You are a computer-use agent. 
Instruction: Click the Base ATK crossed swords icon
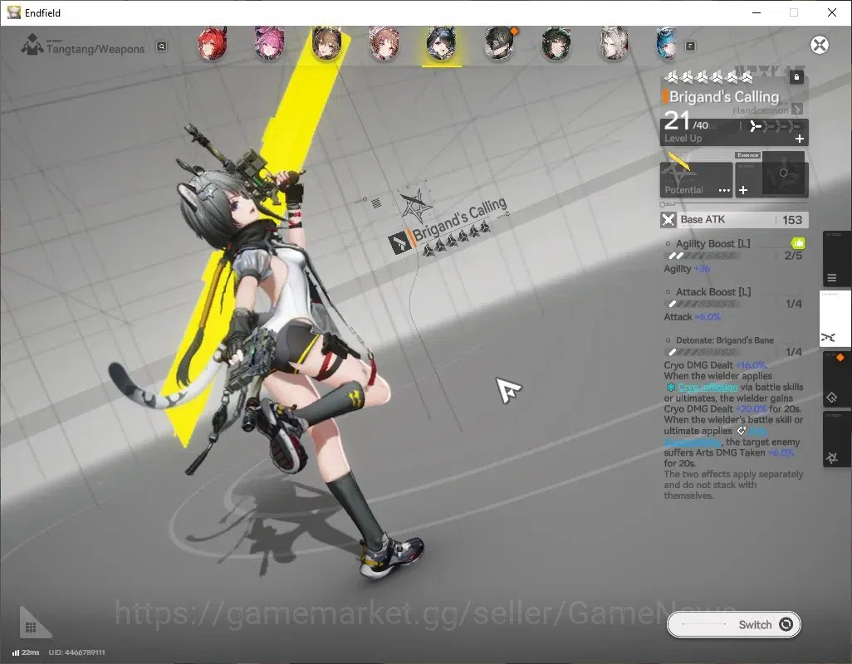click(x=668, y=220)
